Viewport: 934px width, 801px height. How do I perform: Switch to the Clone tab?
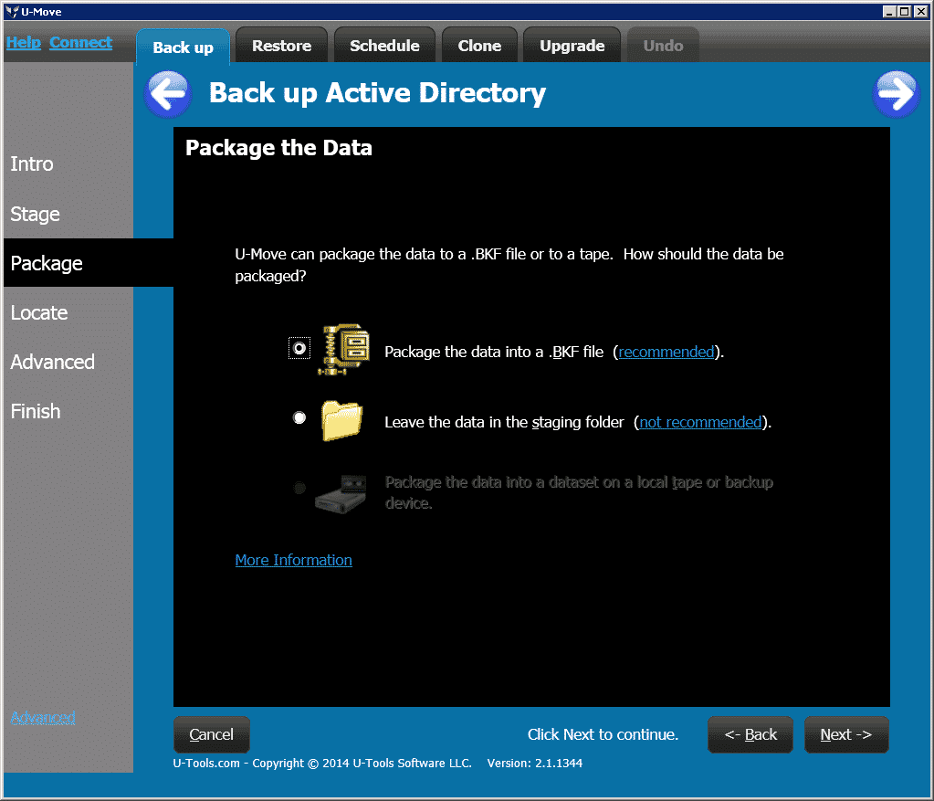pyautogui.click(x=479, y=46)
